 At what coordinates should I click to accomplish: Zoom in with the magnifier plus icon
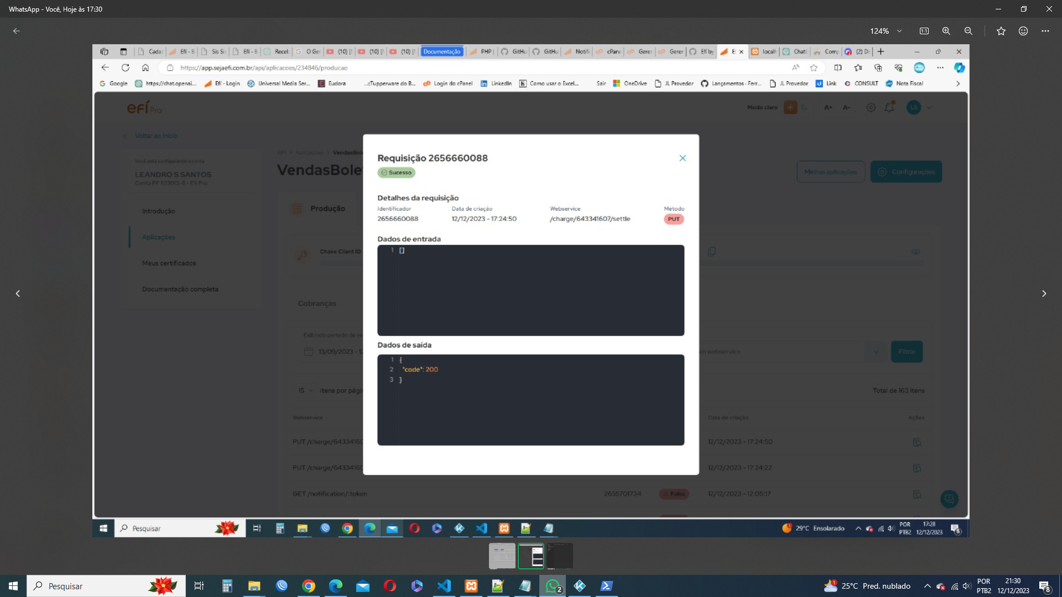point(946,31)
